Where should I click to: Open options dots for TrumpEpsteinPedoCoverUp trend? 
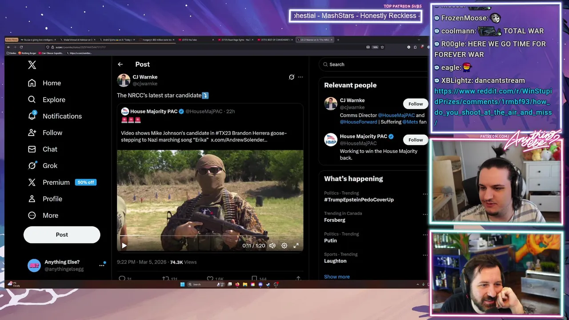click(x=425, y=194)
